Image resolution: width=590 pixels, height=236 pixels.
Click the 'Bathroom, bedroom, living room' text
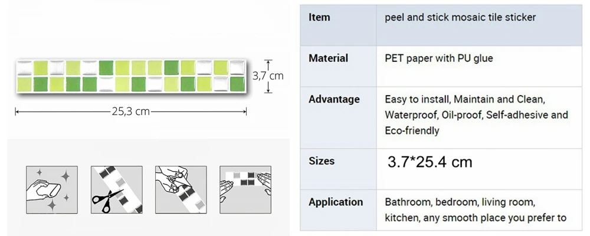[x=460, y=202]
